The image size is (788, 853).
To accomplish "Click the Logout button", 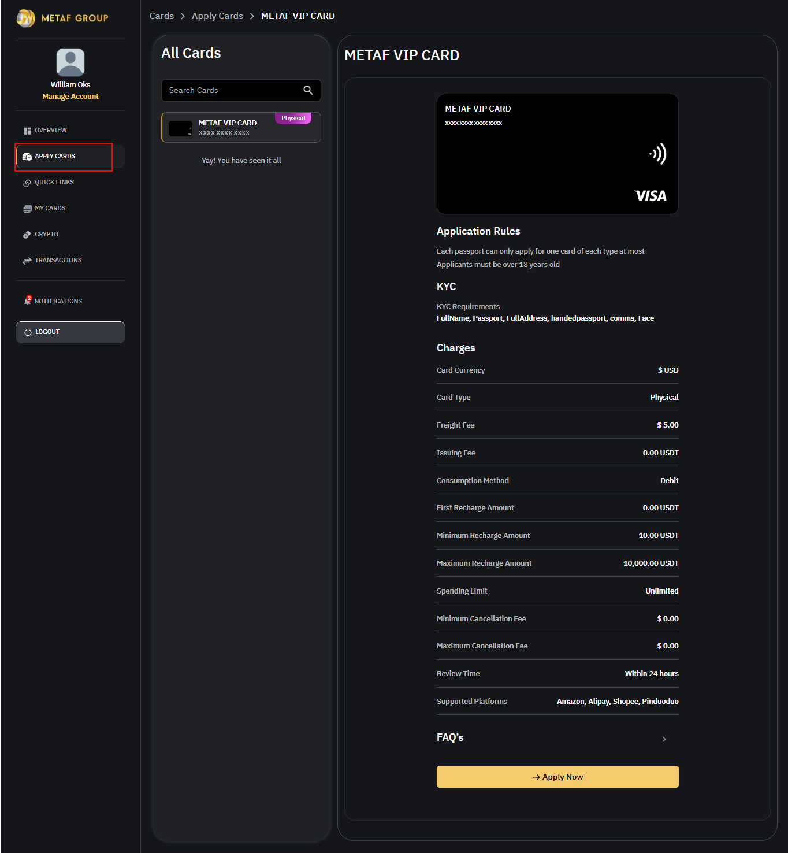I will pos(70,332).
